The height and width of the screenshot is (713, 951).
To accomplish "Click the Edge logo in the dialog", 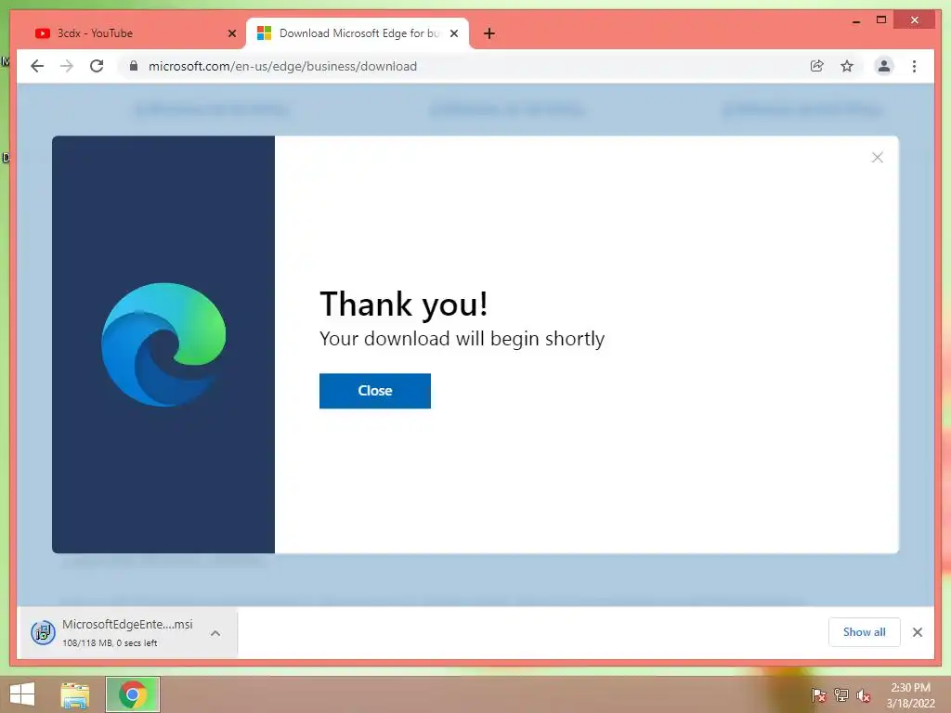I will (163, 344).
